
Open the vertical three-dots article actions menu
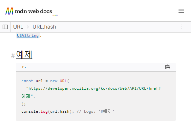[181, 27]
